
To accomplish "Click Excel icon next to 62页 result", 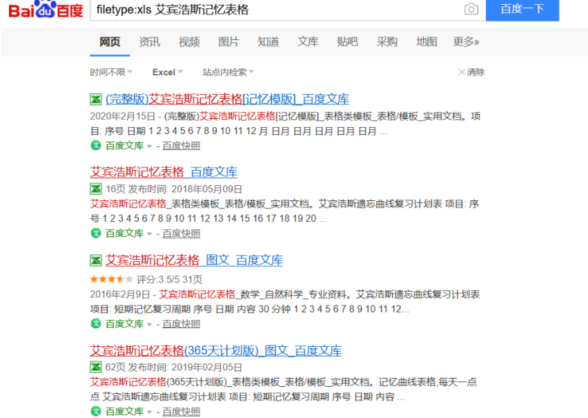I will coord(96,367).
